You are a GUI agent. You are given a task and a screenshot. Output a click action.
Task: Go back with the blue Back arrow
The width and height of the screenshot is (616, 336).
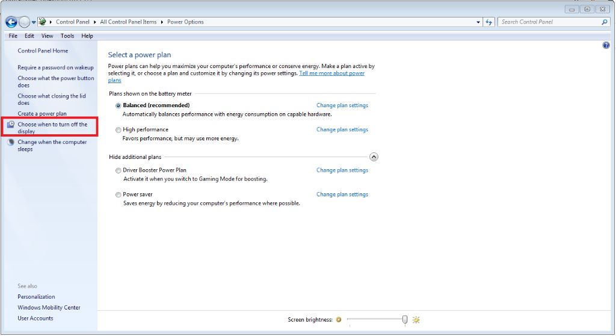tap(11, 22)
